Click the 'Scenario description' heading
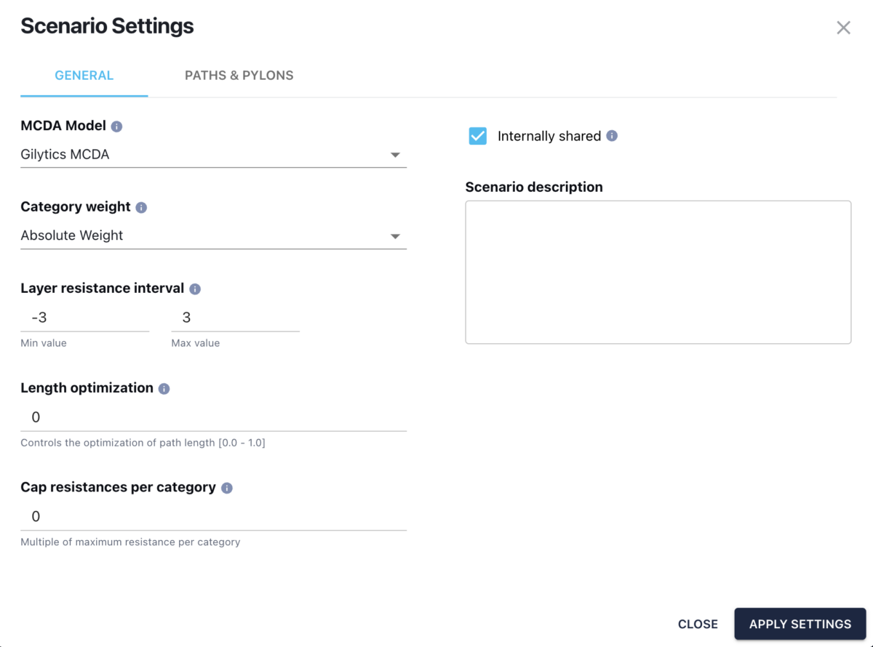Image resolution: width=873 pixels, height=647 pixels. 534,187
